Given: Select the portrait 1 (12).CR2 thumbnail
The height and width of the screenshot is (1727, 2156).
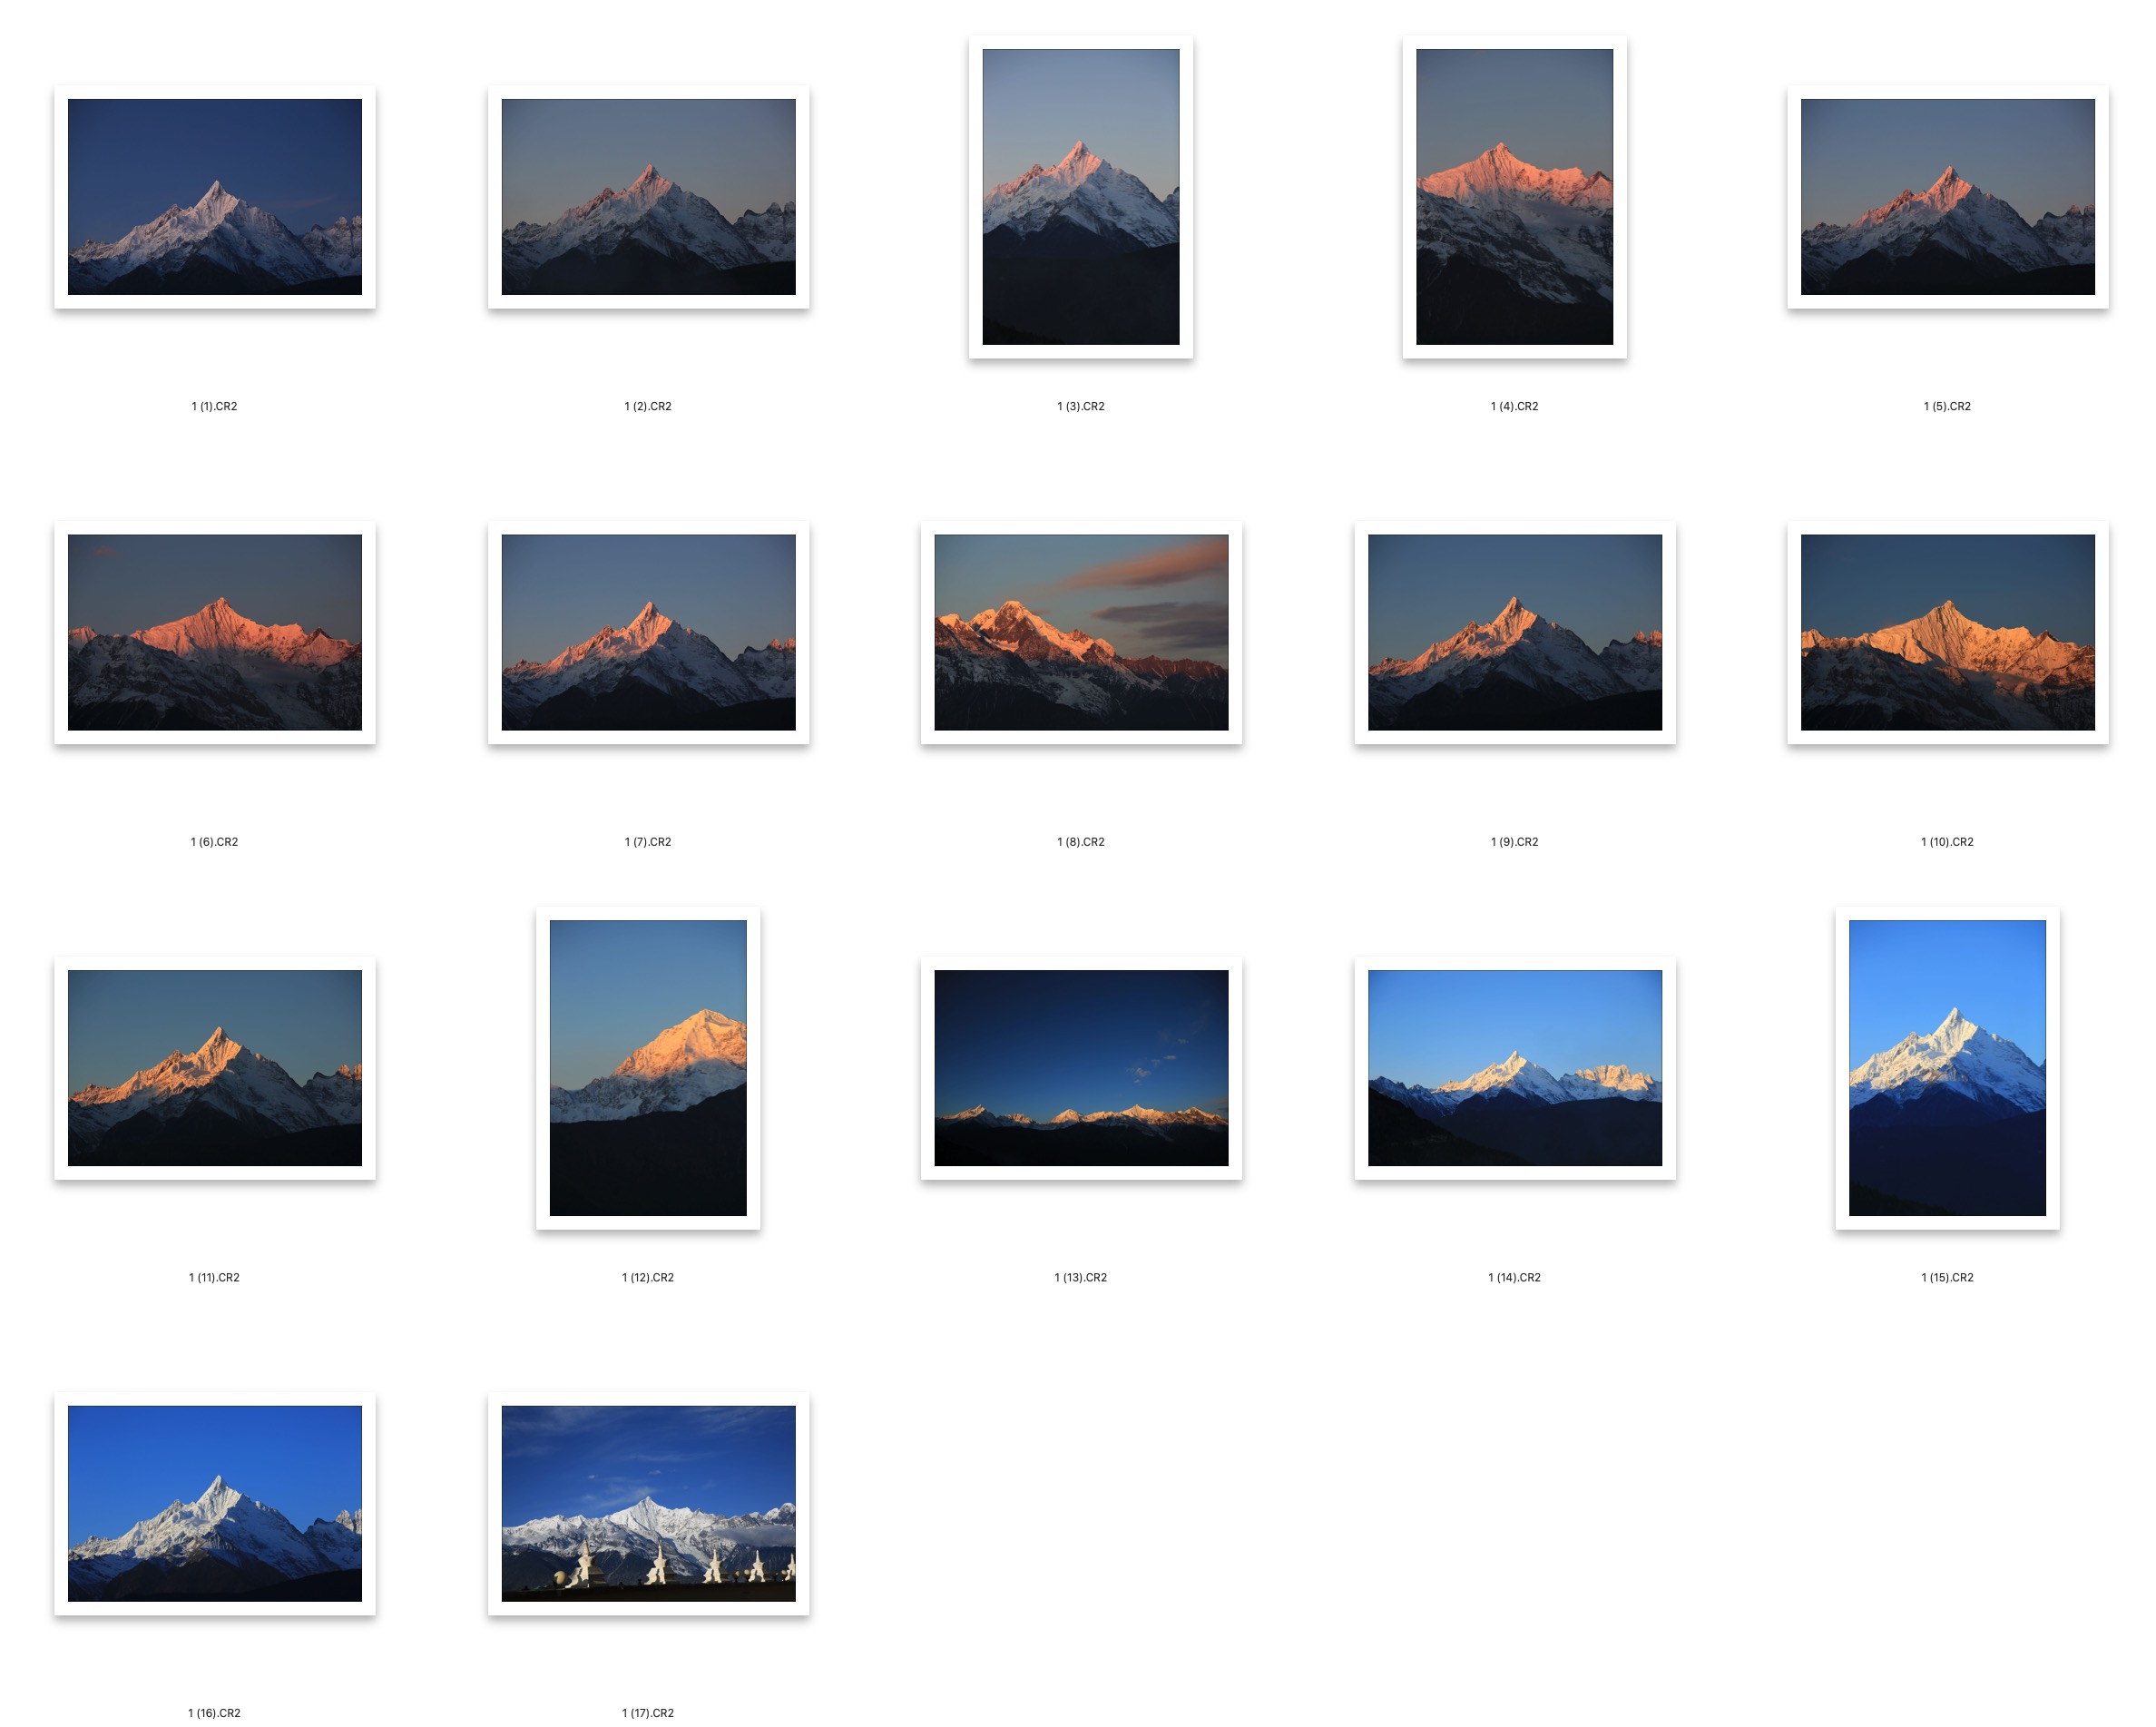Looking at the screenshot, I should click(x=648, y=1067).
